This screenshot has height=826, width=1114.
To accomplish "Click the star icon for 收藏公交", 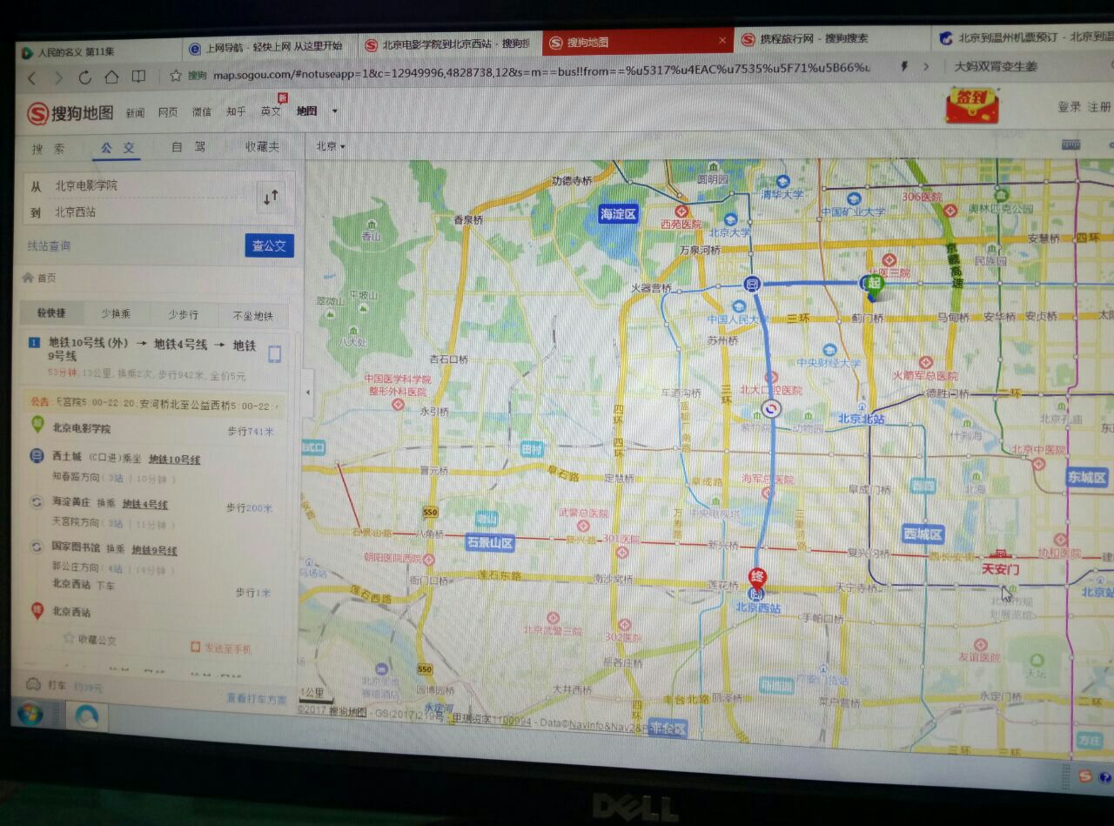I will 69,638.
